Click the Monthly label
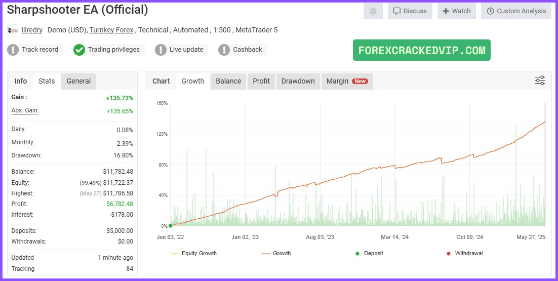Viewport: 558px width, 281px height. [23, 142]
